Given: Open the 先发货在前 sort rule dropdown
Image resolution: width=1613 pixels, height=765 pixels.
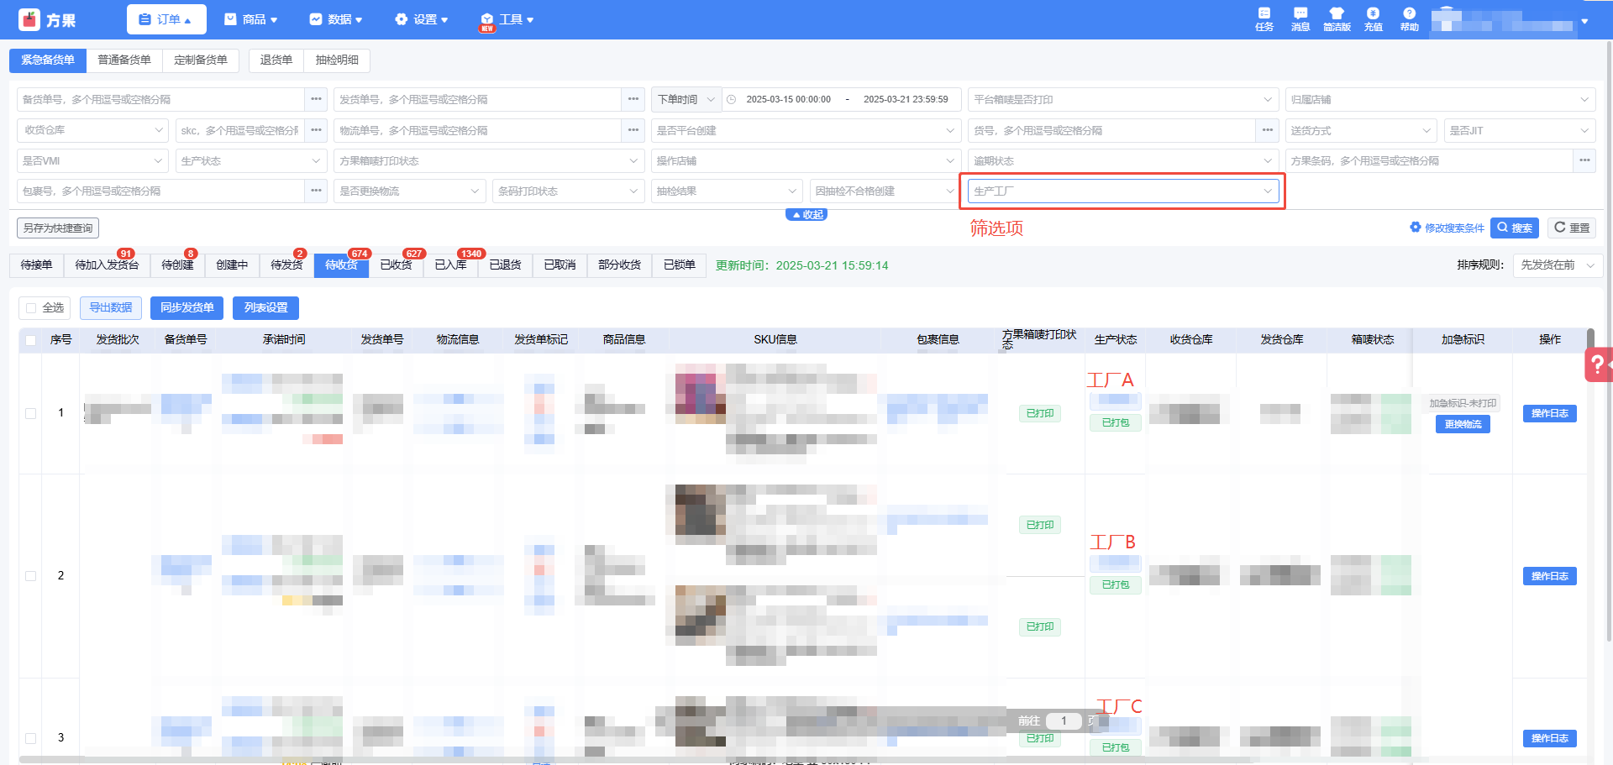Looking at the screenshot, I should [1558, 265].
